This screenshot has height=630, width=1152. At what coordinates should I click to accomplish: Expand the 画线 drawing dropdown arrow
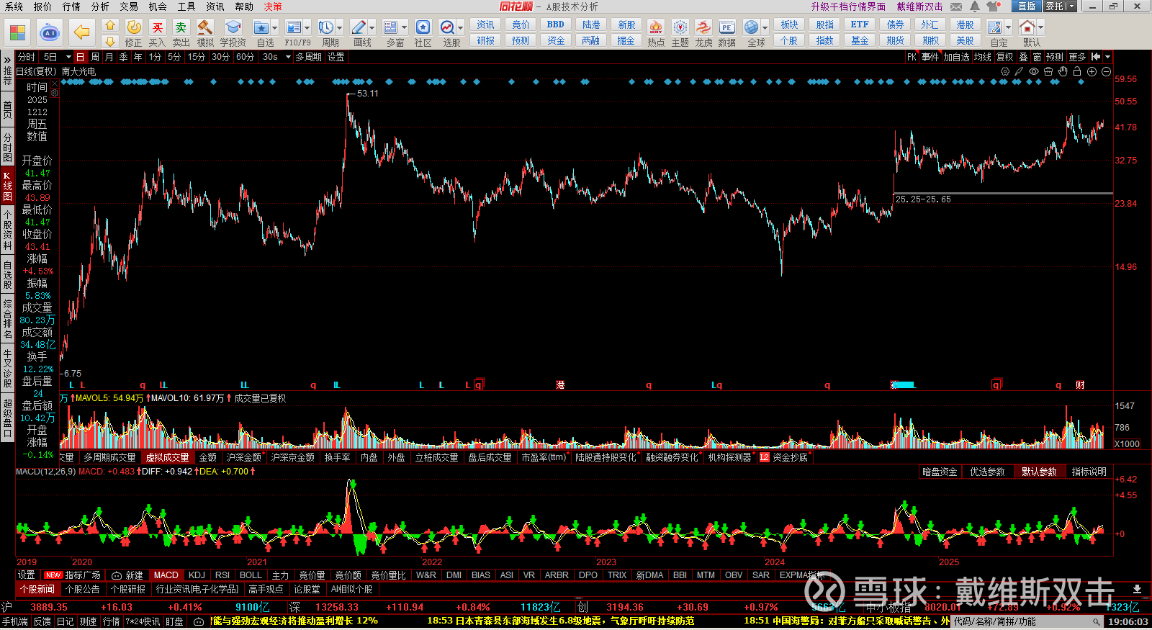pyautogui.click(x=372, y=28)
